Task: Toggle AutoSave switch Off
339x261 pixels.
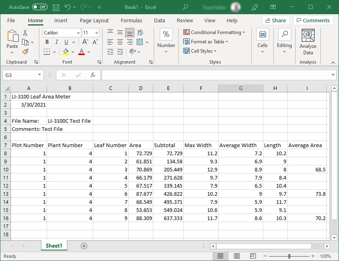Action: click(40, 7)
